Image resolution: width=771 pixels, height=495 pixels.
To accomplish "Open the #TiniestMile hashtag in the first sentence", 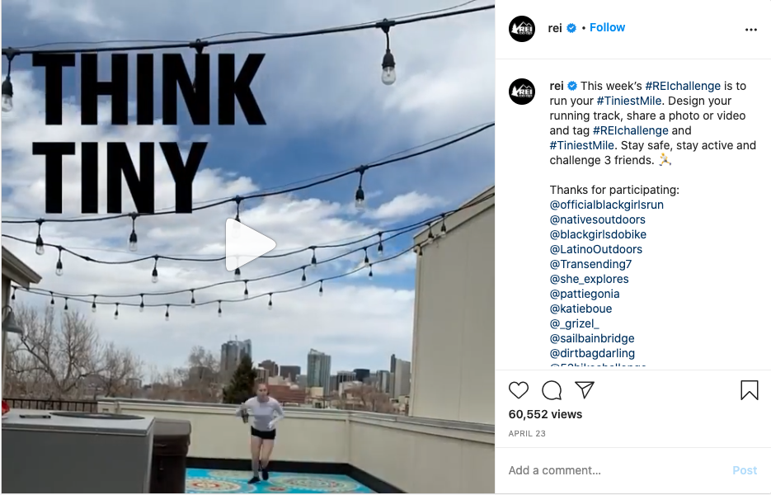I will pos(629,101).
